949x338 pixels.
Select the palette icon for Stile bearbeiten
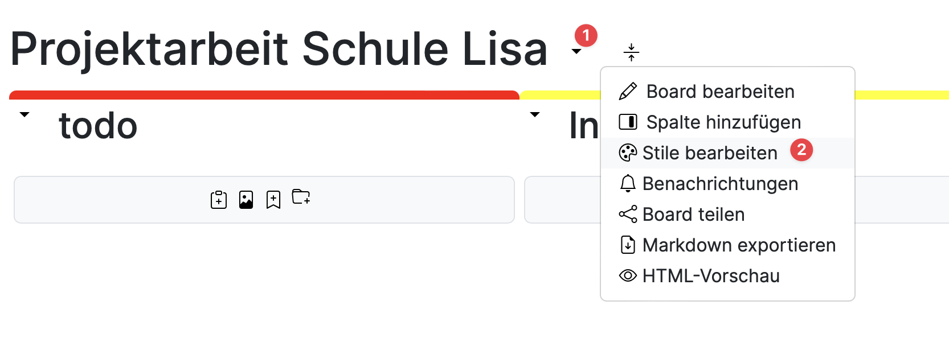pos(628,152)
